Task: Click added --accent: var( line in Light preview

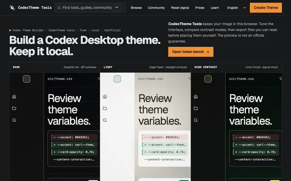Action: click(x=165, y=145)
